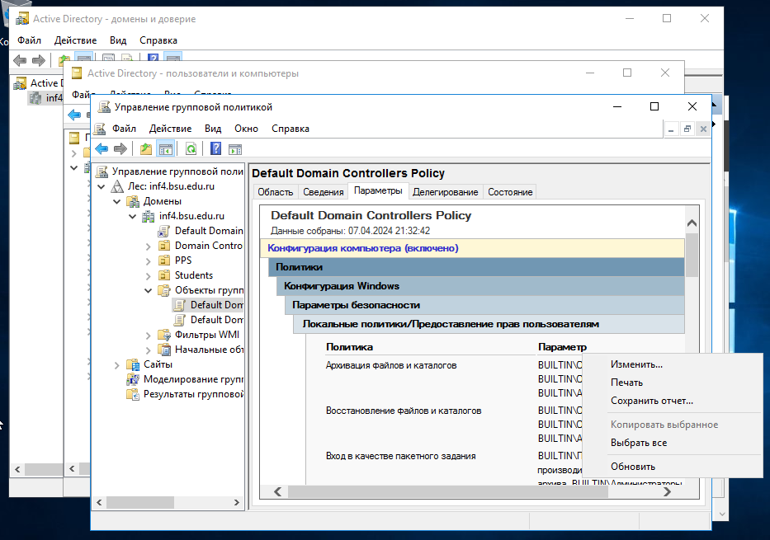
Task: Open 'Вид' menu in domains and trusts window
Action: (x=118, y=40)
